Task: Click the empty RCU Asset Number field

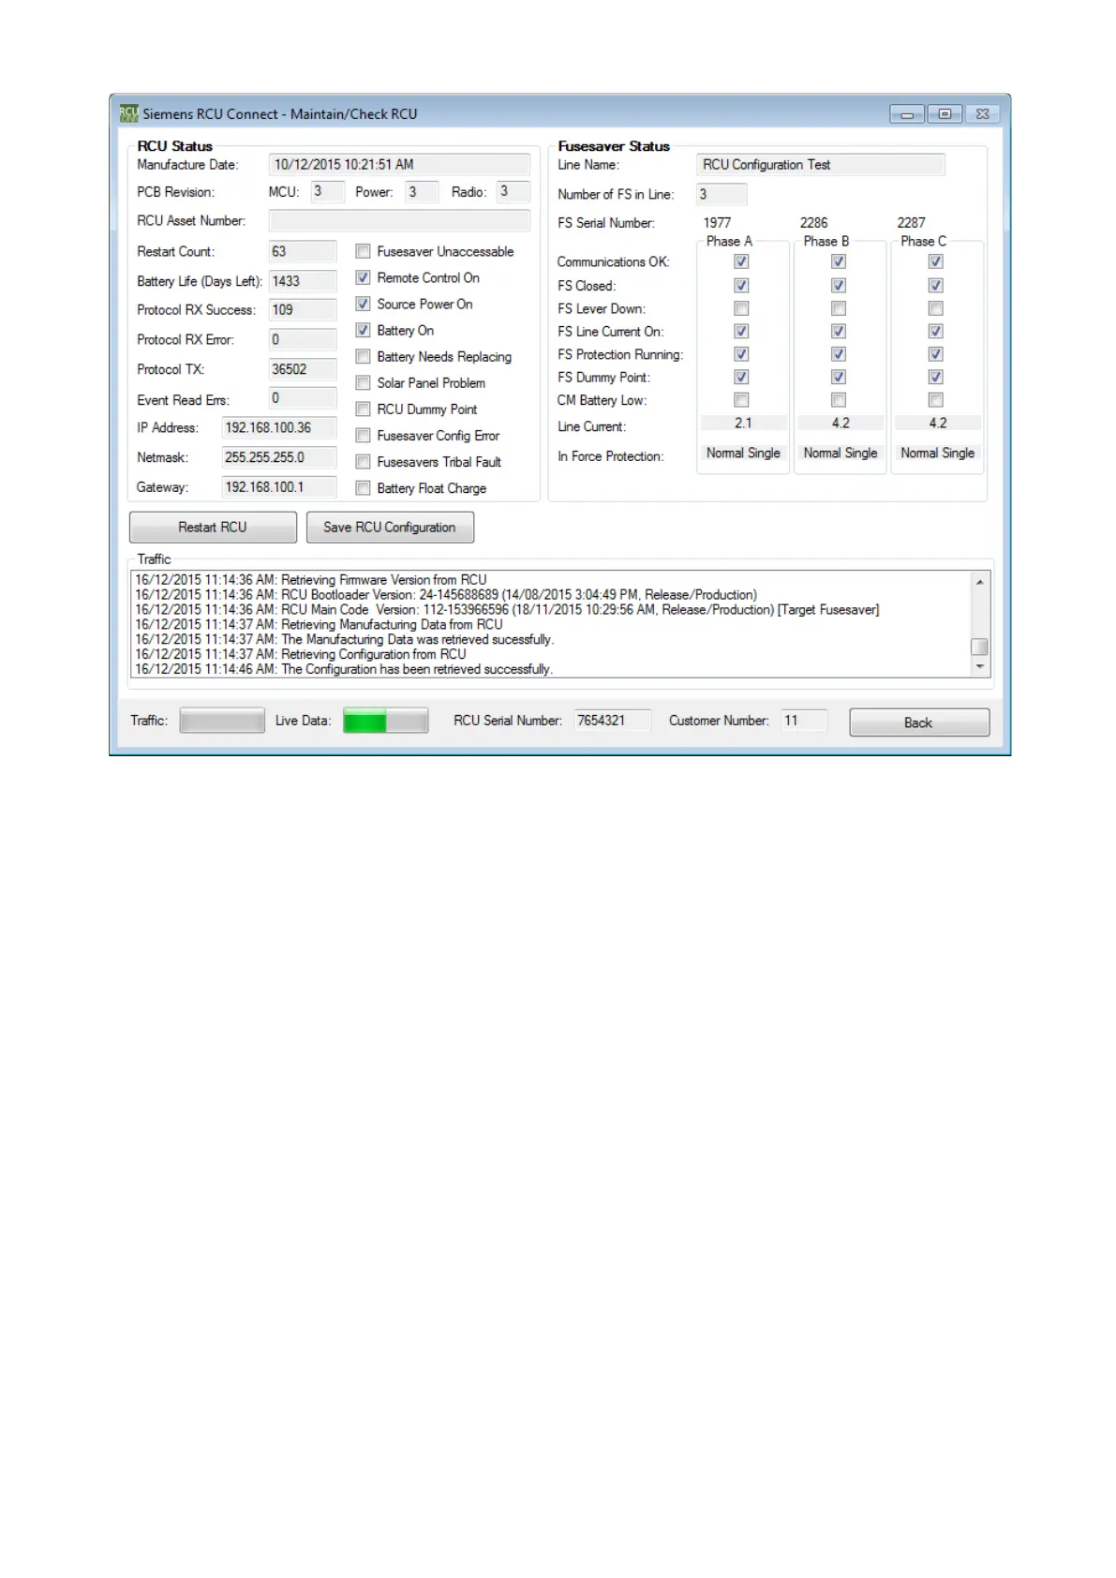Action: tap(399, 220)
